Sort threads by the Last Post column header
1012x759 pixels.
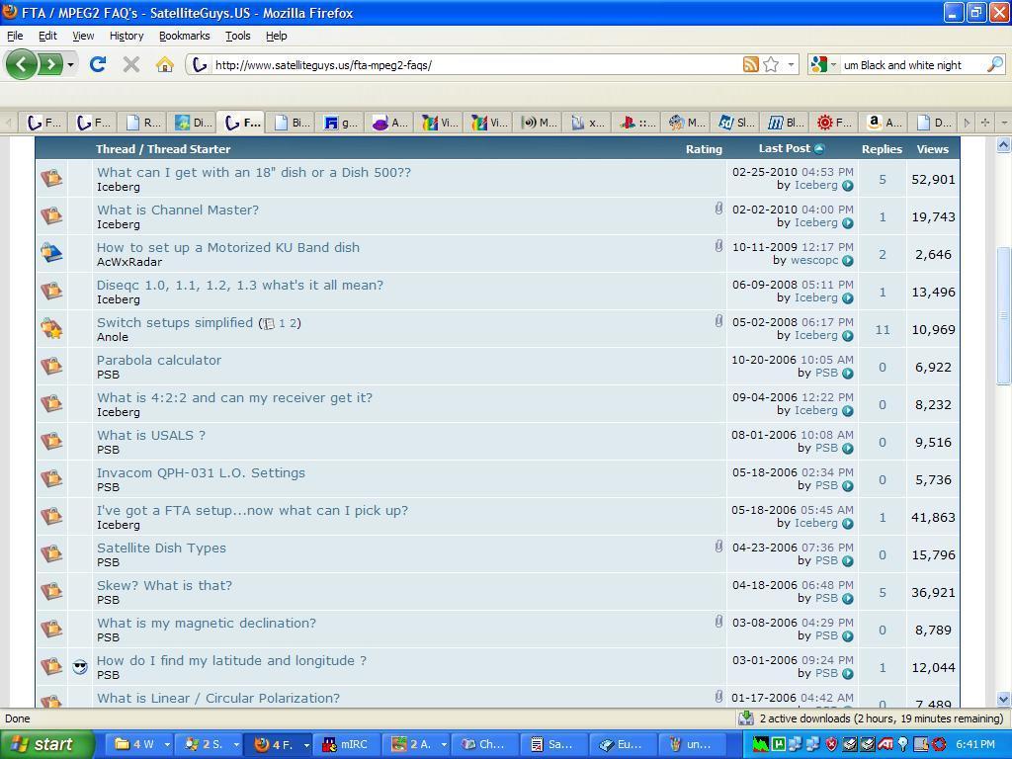point(784,148)
